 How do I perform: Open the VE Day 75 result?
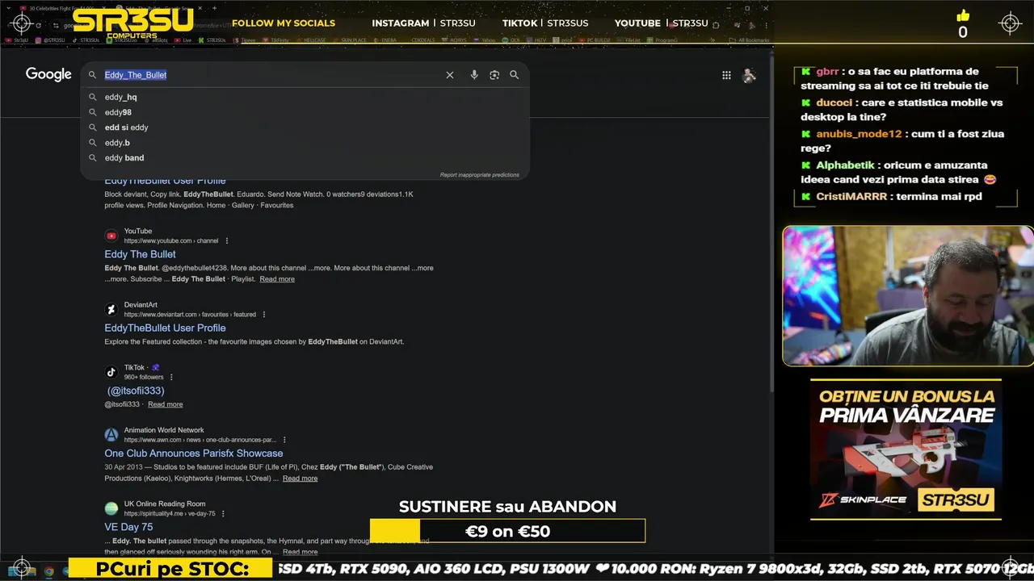(128, 527)
